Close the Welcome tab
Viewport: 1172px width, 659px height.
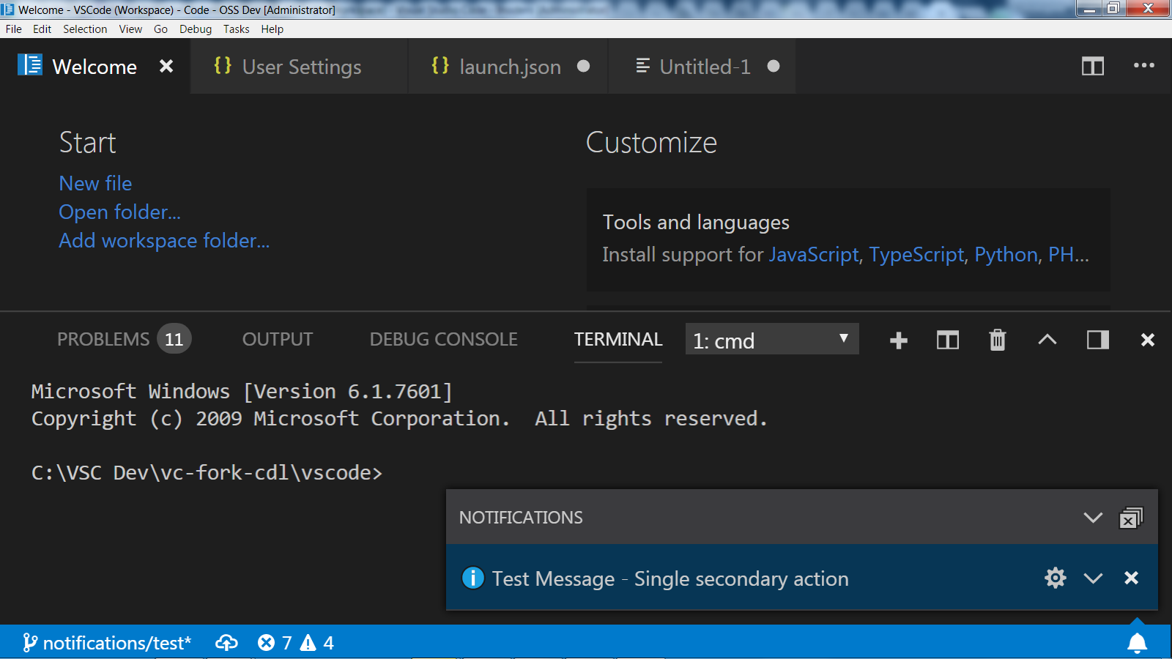[166, 67]
